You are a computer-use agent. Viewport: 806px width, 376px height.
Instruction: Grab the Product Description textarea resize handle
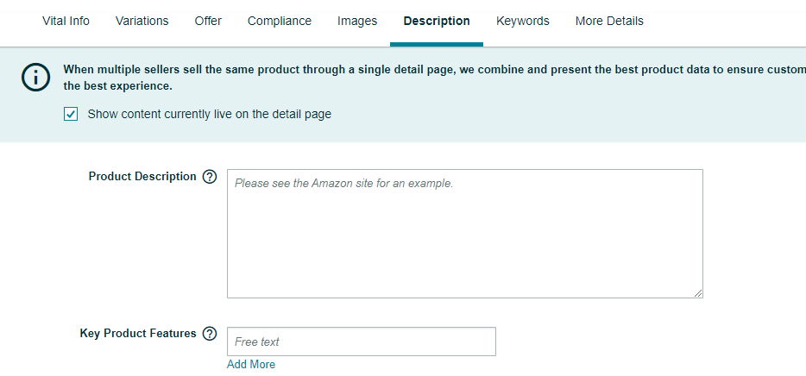tap(697, 293)
